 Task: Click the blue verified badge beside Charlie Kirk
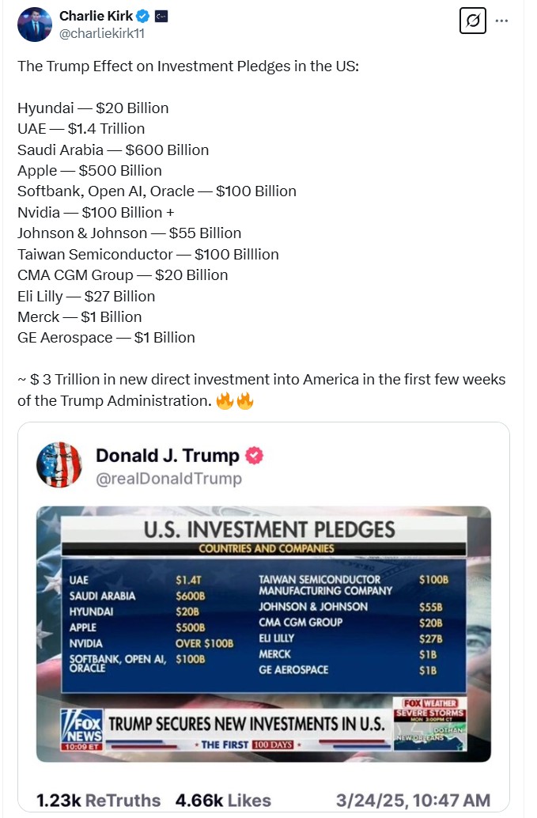[143, 16]
